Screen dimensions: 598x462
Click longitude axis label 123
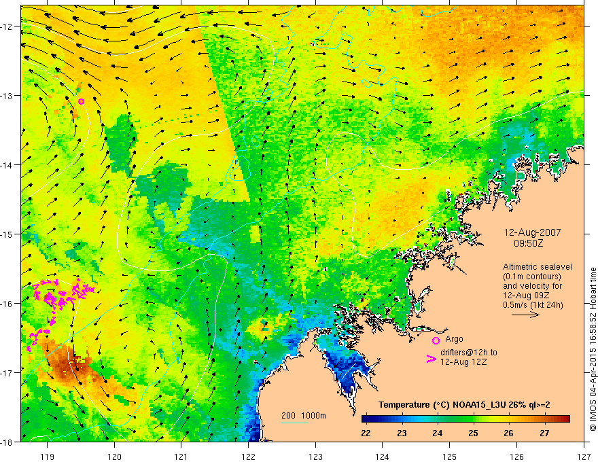click(315, 457)
